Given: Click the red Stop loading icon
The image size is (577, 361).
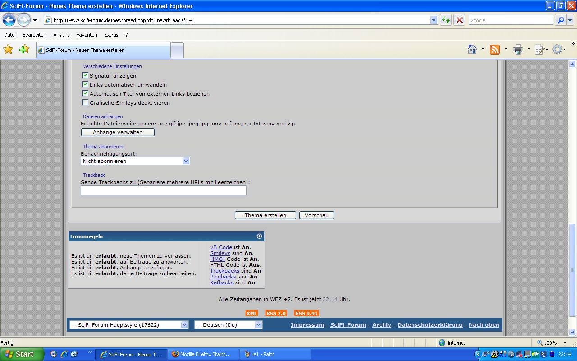Looking at the screenshot, I should [x=459, y=20].
